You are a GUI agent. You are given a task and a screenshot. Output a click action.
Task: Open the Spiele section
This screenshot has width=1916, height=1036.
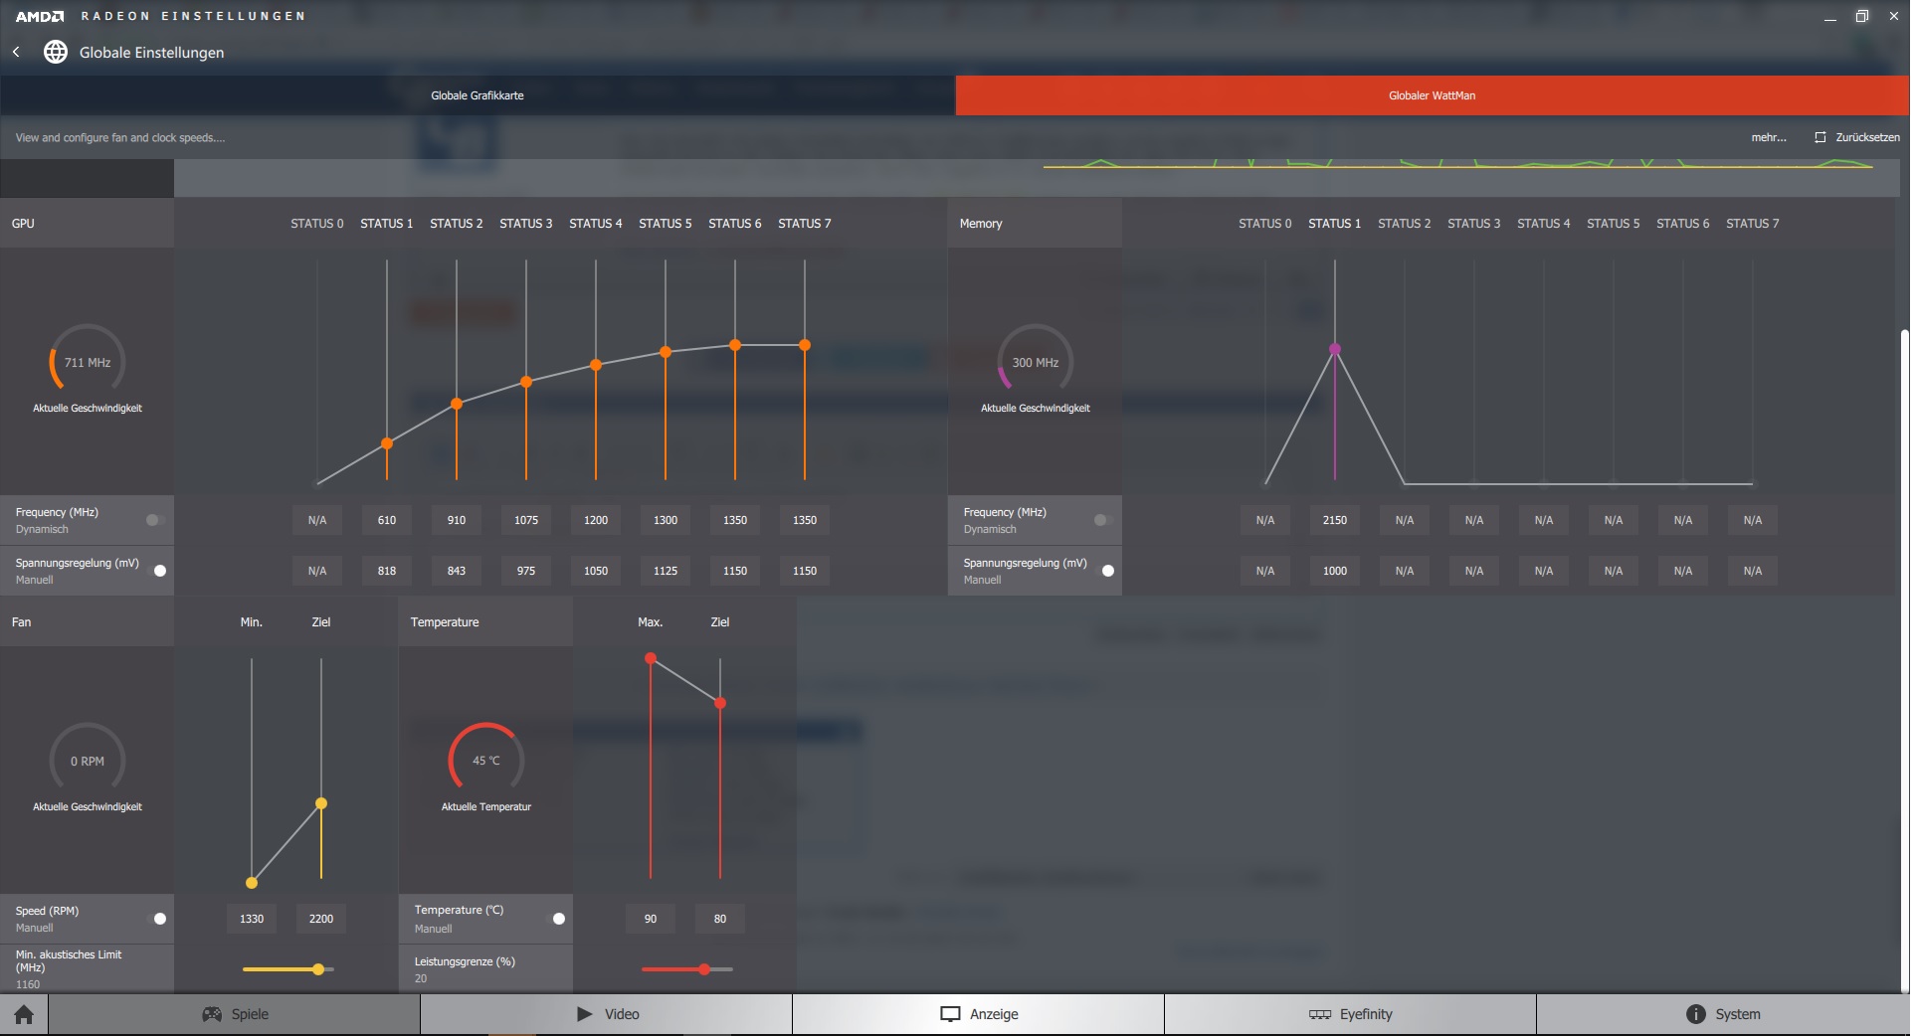(x=235, y=1014)
